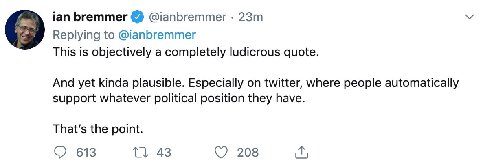Click the 'Replying to' label text
The height and width of the screenshot is (168, 483).
click(83, 35)
